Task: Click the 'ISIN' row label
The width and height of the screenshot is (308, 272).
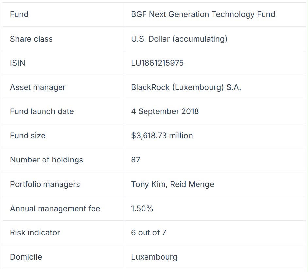Action: 18,63
